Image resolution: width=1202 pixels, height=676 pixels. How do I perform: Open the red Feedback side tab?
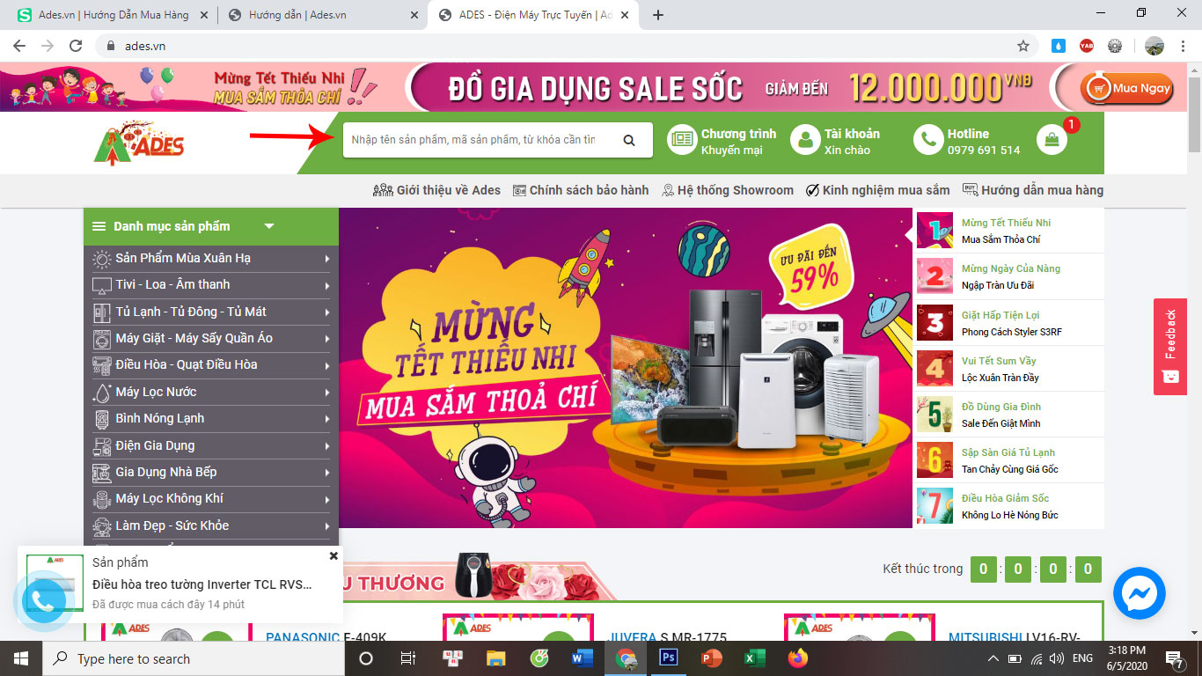click(x=1170, y=347)
